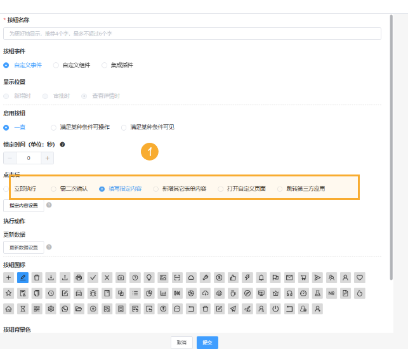Pick the shopping cart icon
Screen dimensions: 408x349
[304, 278]
